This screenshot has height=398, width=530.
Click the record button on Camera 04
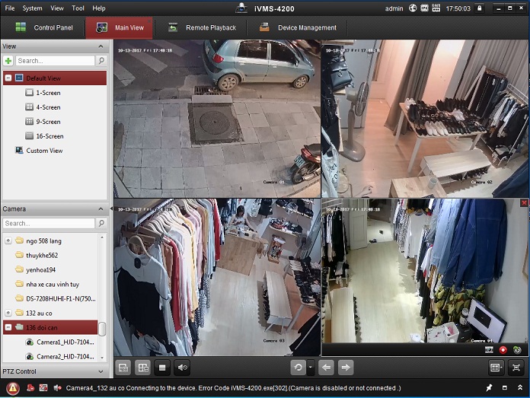503,349
